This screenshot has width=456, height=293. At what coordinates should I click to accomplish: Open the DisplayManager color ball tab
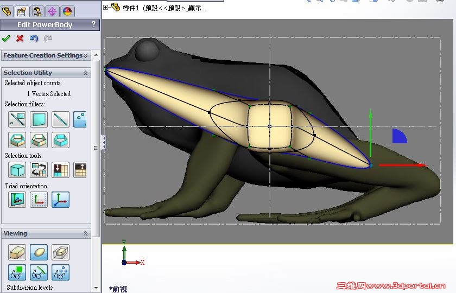coord(67,11)
